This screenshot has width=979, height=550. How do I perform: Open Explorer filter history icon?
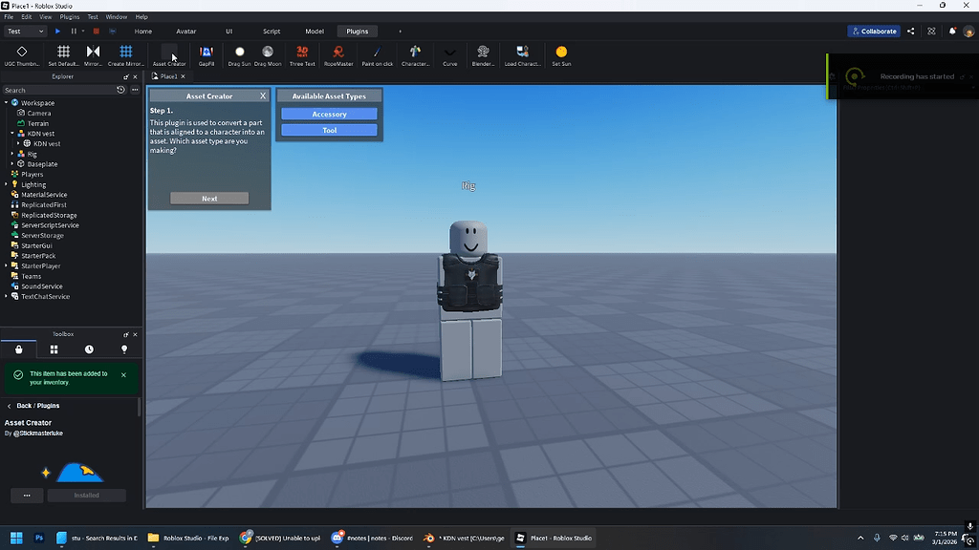point(121,90)
